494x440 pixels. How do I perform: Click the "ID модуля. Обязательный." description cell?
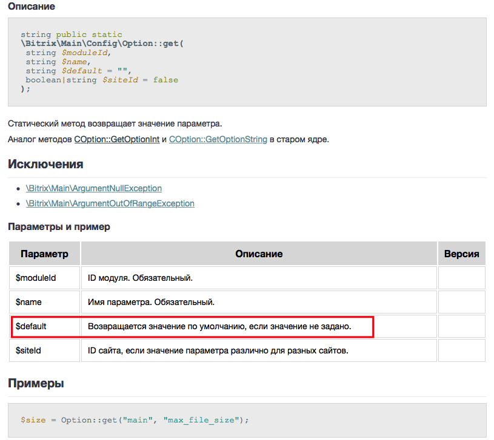click(x=140, y=278)
